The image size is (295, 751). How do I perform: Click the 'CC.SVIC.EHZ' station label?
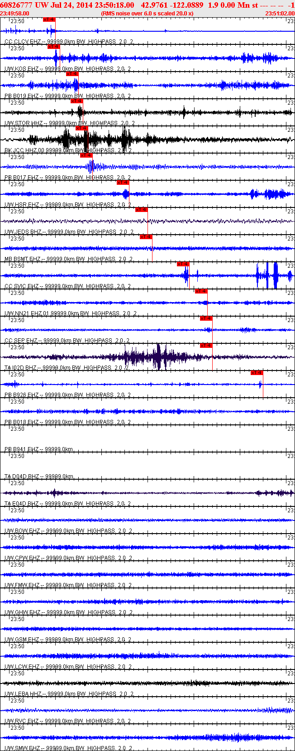click(22, 286)
